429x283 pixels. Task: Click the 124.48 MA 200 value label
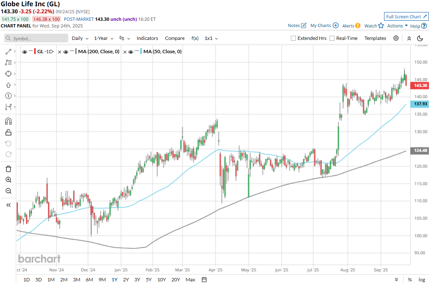click(x=420, y=150)
